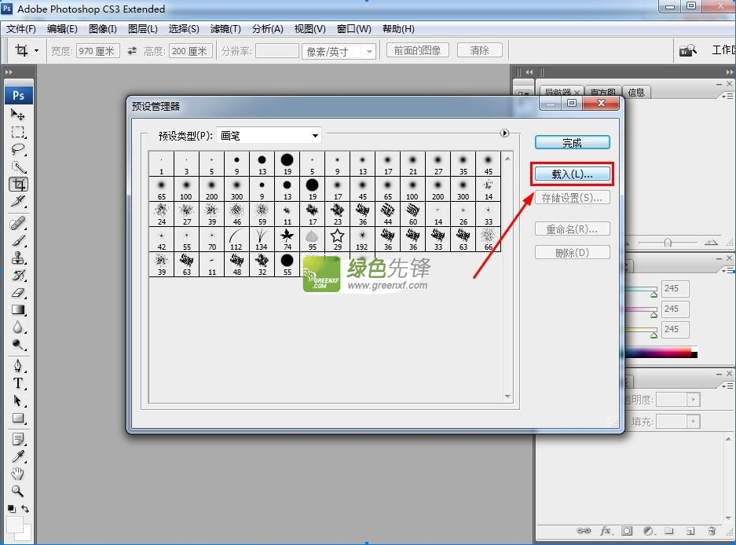Select the Dodge tool

(18, 345)
